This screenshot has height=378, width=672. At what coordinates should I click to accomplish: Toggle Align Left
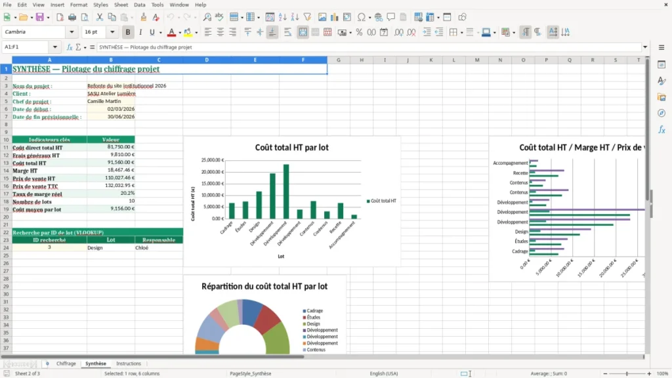208,32
